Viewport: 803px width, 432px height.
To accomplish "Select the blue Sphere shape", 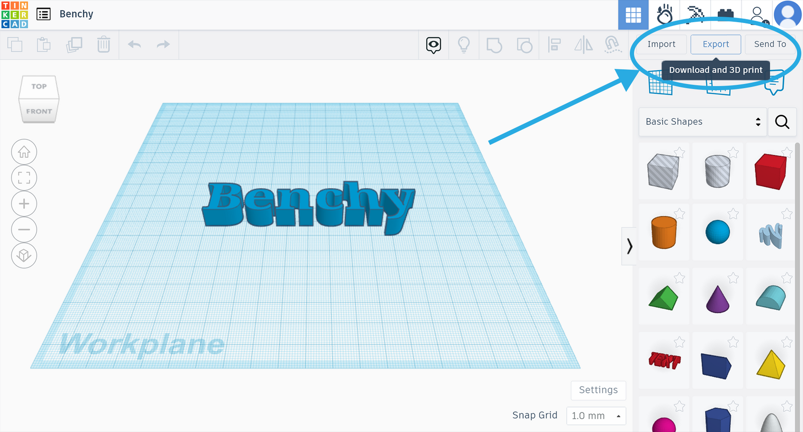I will [718, 233].
